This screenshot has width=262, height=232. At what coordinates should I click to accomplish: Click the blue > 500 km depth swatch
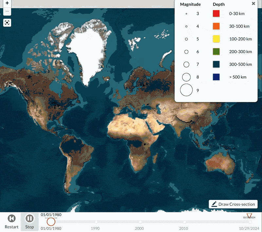click(216, 77)
